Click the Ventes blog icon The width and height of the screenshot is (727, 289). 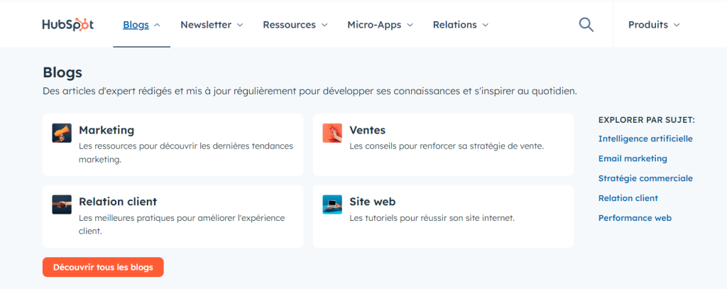click(x=332, y=133)
